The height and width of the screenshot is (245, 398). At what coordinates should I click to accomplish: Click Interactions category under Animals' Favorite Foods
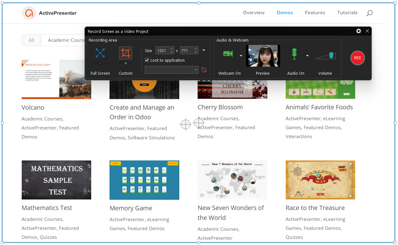299,136
